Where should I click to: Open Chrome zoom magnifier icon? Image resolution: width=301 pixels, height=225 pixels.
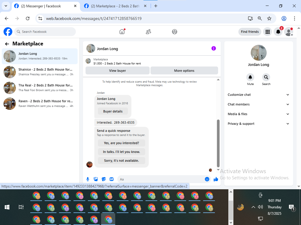point(260,18)
